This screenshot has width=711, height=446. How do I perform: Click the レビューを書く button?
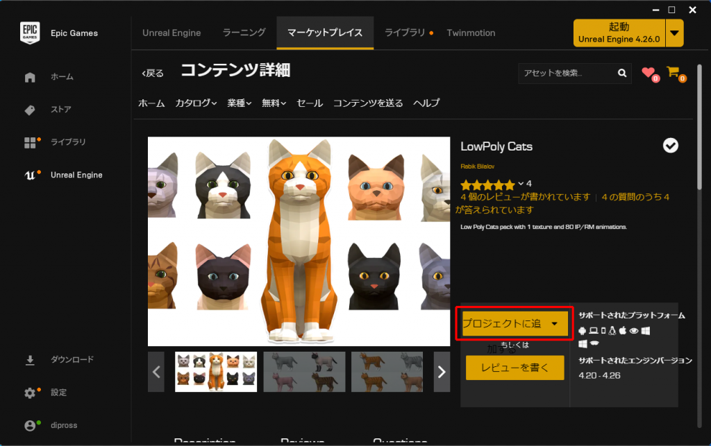point(515,368)
